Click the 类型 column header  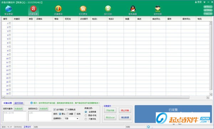pos(31,19)
